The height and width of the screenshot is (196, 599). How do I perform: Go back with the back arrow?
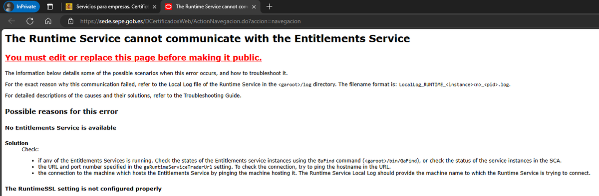point(12,22)
